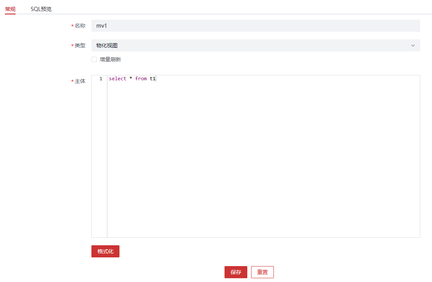Click the t1 table name in editor
Viewport: 432px width, 282px height.
tap(152, 79)
